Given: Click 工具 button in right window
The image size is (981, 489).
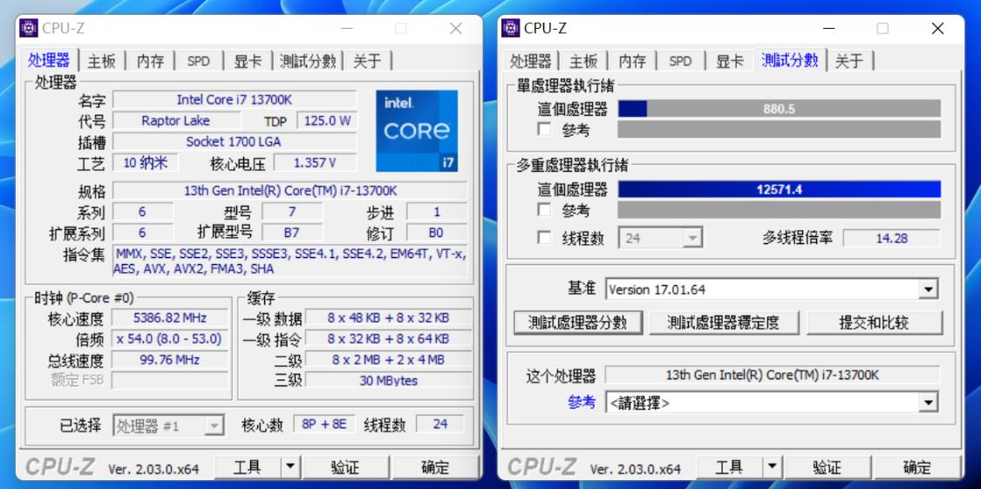Looking at the screenshot, I should [730, 467].
